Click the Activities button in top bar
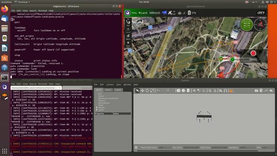 click(6, 2)
